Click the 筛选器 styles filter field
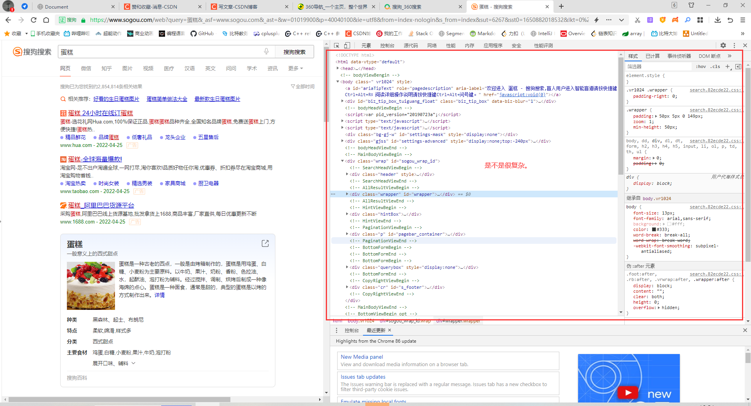The image size is (751, 406). 659,66
